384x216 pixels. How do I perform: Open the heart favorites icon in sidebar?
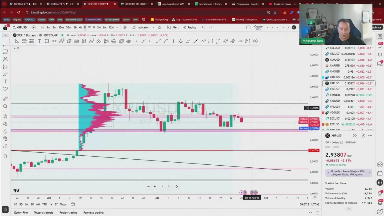tap(5, 89)
